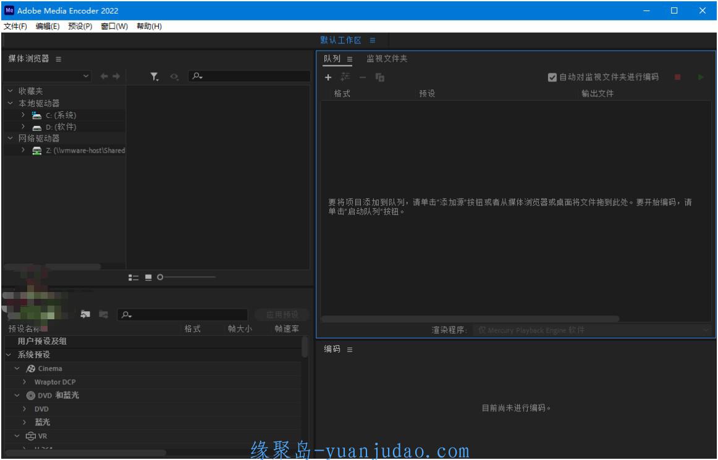The height and width of the screenshot is (460, 718).
Task: Stop the queue with the red square
Action: [x=677, y=77]
